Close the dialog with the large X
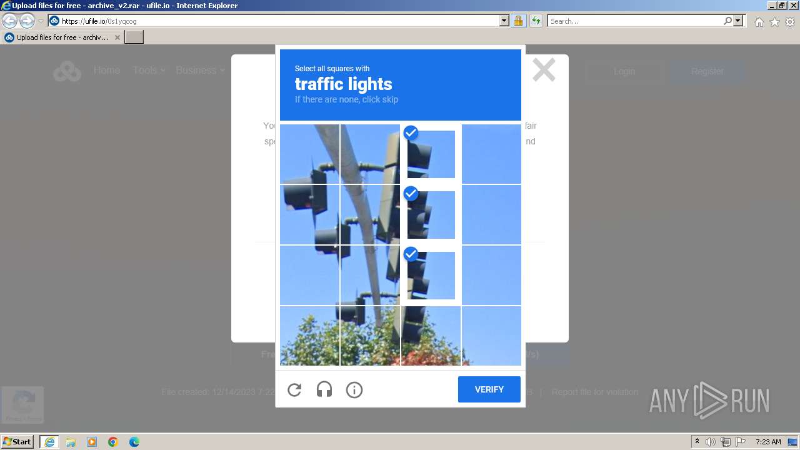The height and width of the screenshot is (450, 800). coord(544,70)
